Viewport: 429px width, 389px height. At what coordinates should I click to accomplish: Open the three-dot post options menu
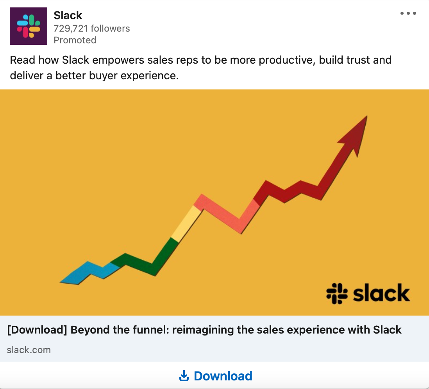408,13
